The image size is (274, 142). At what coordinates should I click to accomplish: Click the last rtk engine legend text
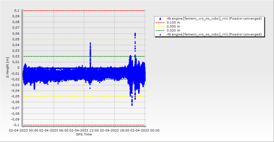[214, 34]
